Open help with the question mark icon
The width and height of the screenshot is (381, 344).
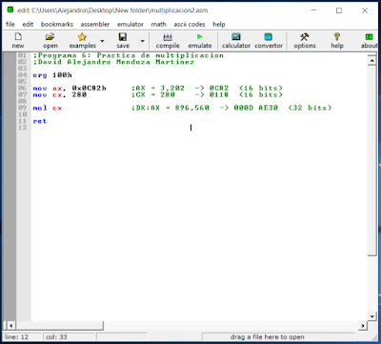[x=337, y=41]
